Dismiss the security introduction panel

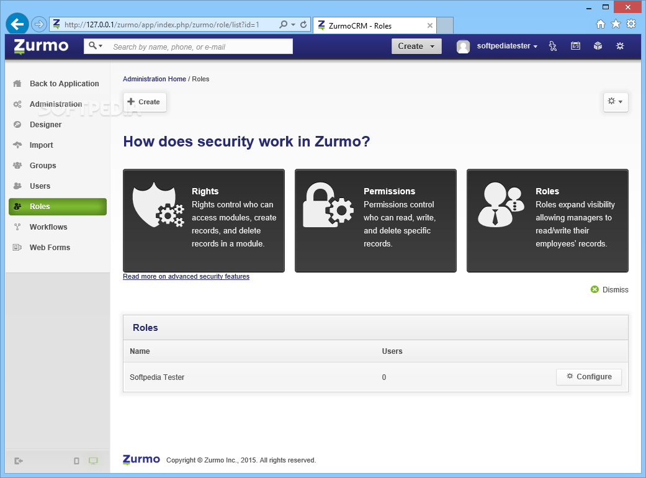click(x=610, y=290)
